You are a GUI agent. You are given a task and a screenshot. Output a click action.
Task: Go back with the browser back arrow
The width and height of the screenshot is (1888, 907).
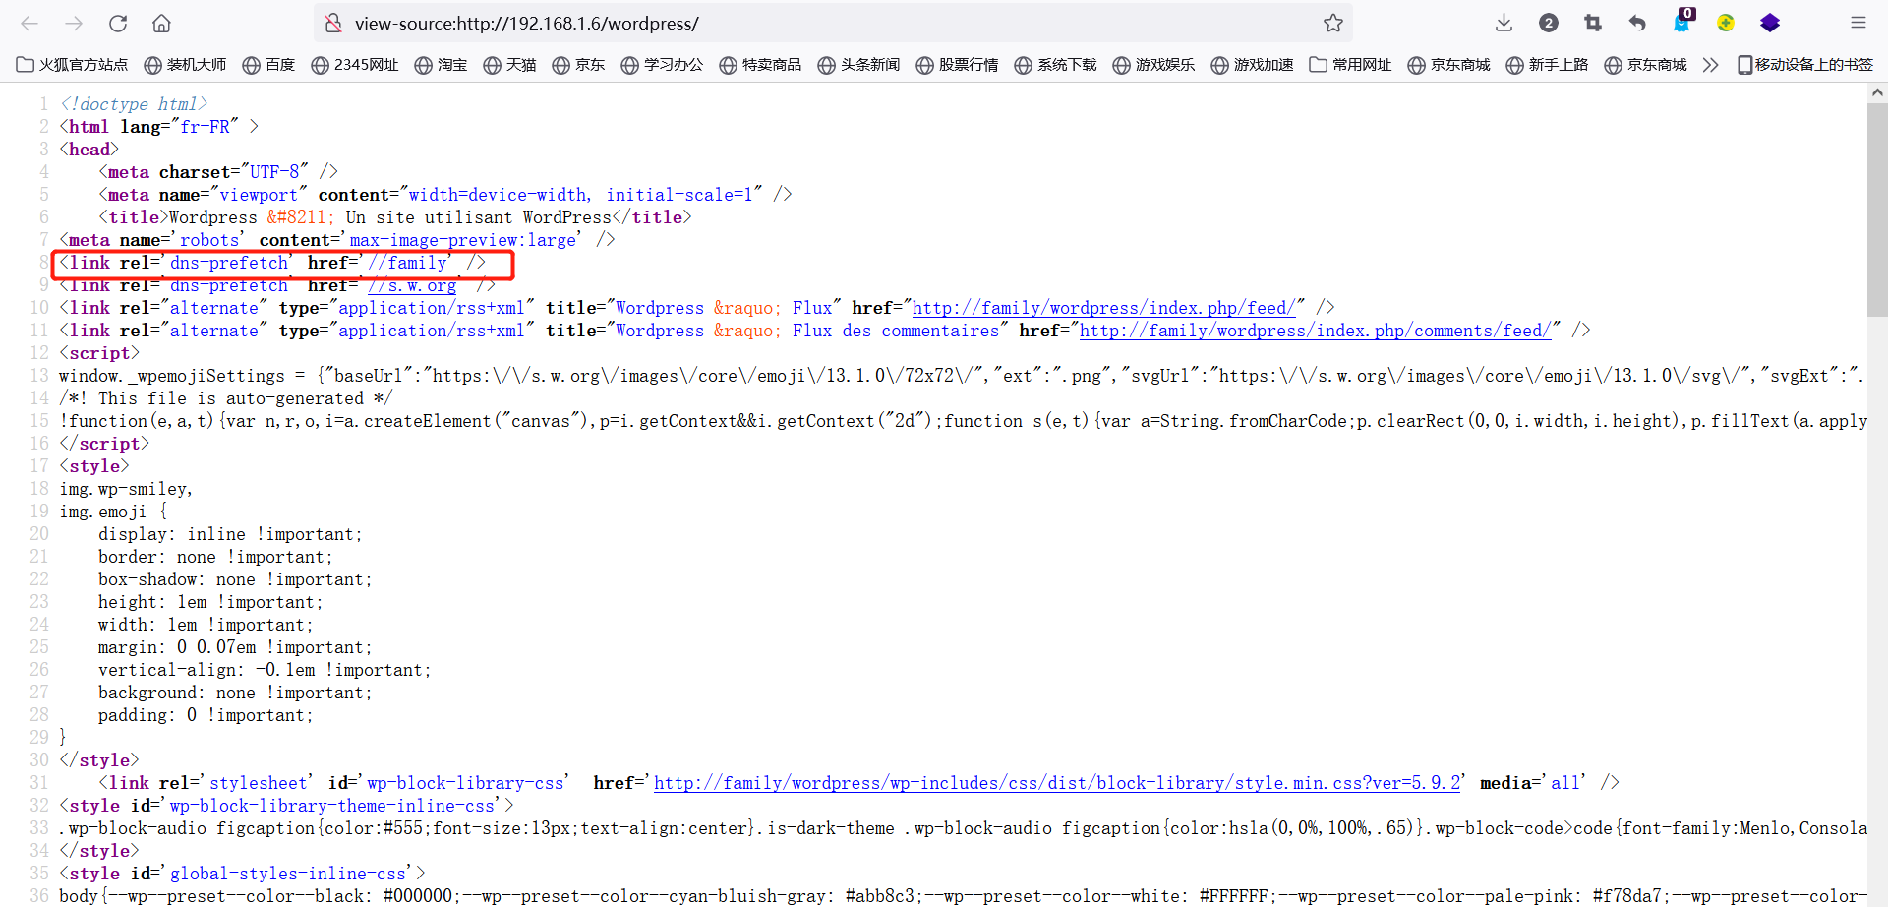(29, 23)
